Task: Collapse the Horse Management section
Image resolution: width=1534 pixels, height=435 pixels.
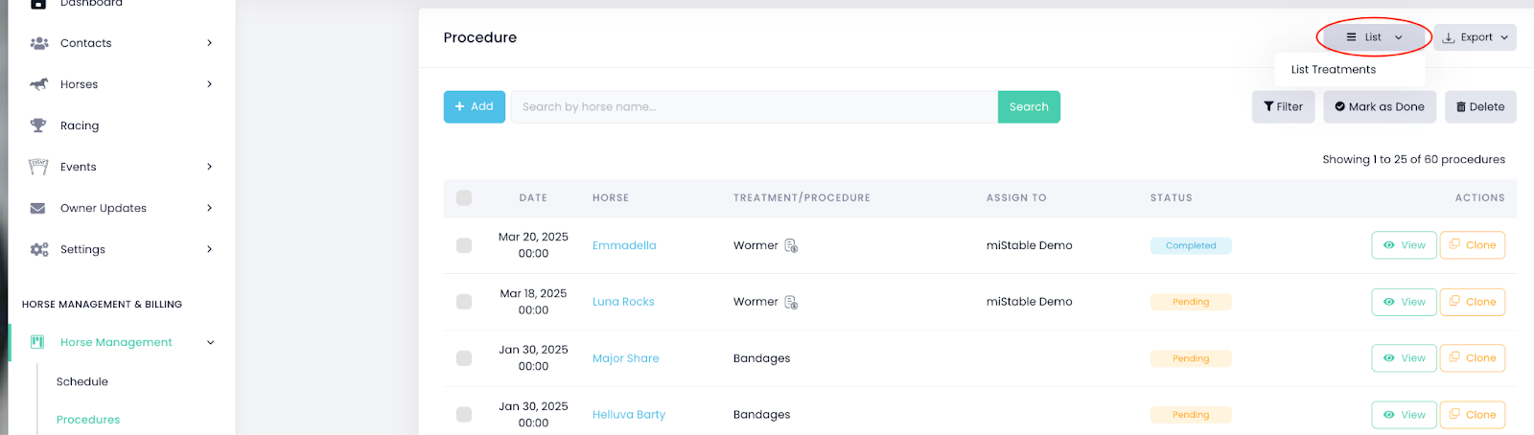Action: (x=211, y=342)
